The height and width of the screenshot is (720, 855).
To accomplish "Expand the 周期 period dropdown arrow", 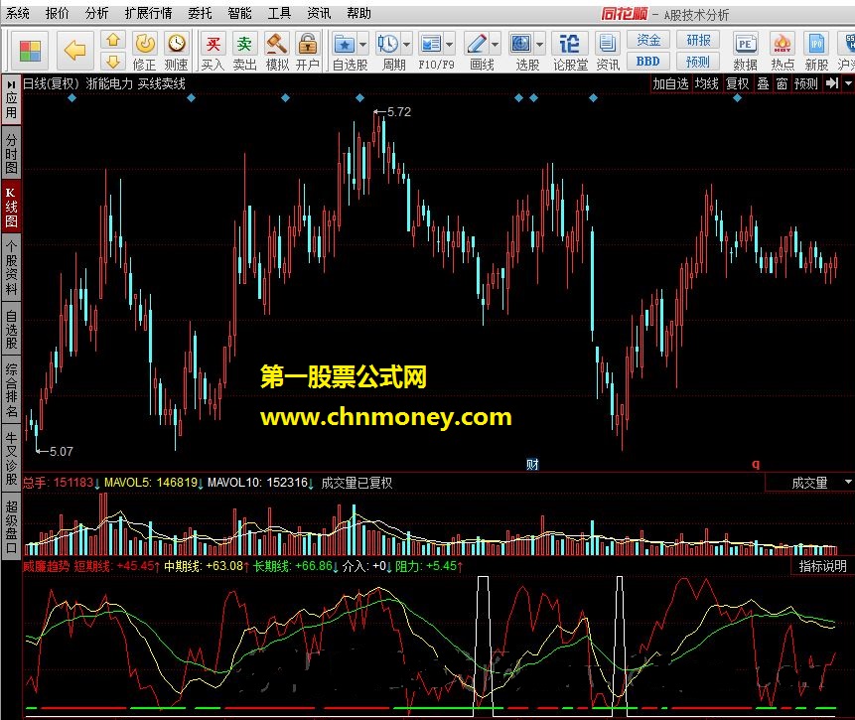I will pyautogui.click(x=407, y=45).
